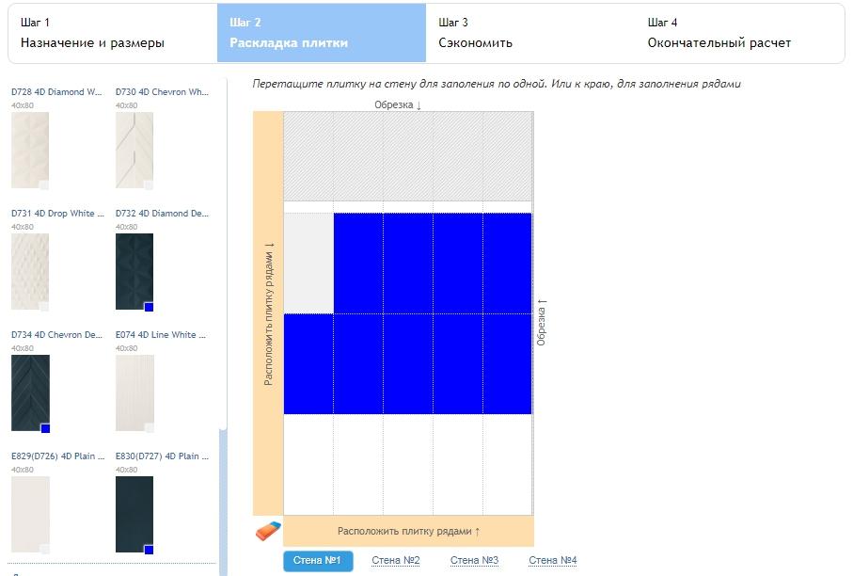Click blue color swatch on D732 tile
Viewport: 853px width, 576px height.
(x=149, y=307)
